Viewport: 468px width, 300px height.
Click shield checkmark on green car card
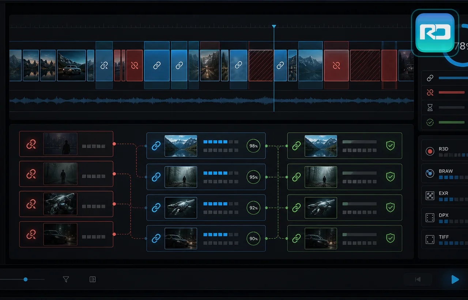point(390,239)
